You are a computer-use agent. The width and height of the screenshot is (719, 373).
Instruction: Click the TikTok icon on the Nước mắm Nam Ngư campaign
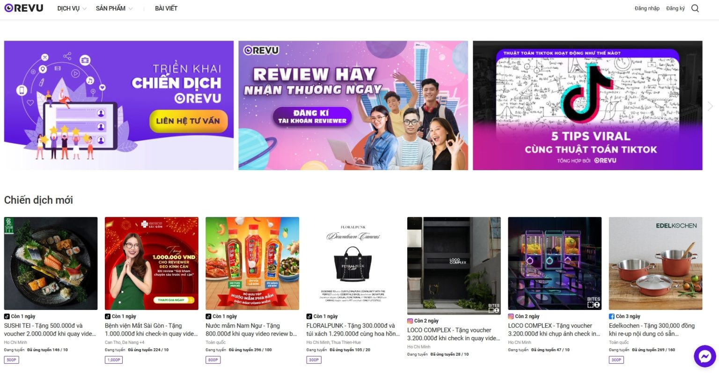point(209,316)
